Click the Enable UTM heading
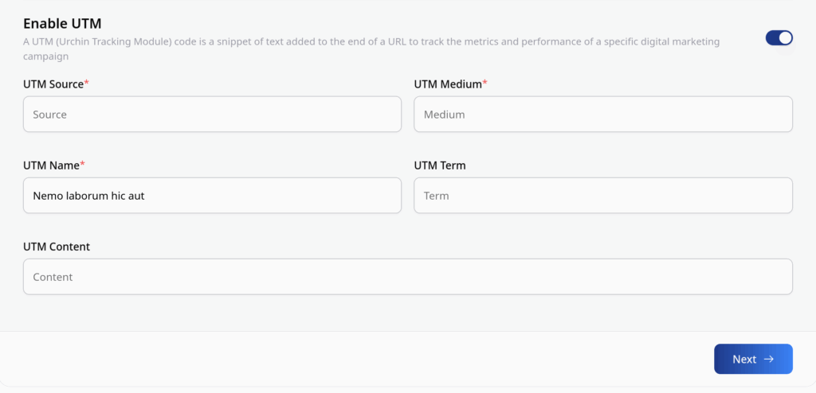816x393 pixels. 62,23
